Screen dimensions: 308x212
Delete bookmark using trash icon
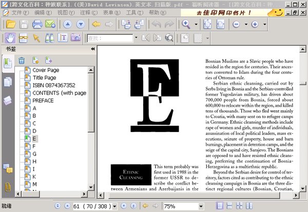click(22, 61)
